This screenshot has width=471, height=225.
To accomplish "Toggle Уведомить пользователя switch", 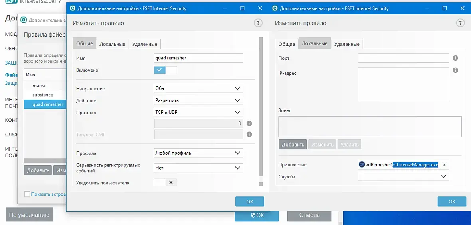I will [x=166, y=182].
